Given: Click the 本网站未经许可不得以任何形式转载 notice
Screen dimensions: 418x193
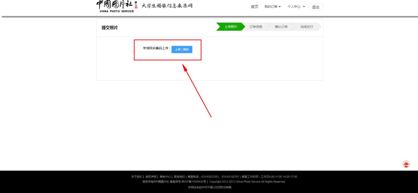Looking at the screenshot, I should 209,188.
